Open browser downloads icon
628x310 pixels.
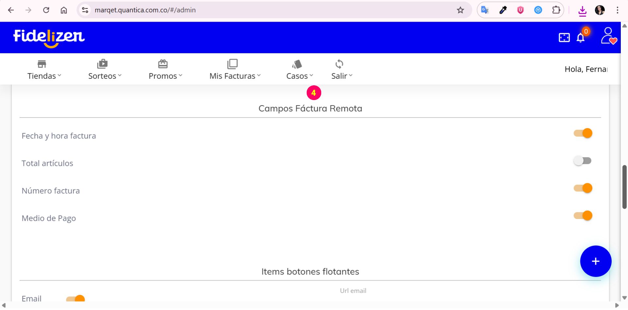(x=582, y=11)
